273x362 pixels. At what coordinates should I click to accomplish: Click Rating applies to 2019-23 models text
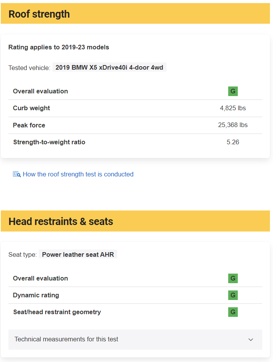pyautogui.click(x=59, y=47)
